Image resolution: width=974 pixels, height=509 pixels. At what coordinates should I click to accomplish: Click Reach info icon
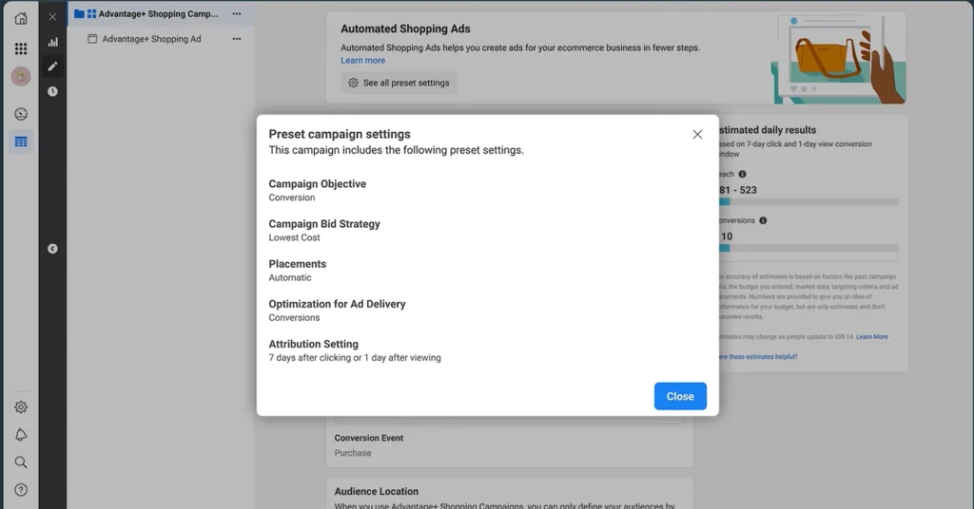point(742,174)
